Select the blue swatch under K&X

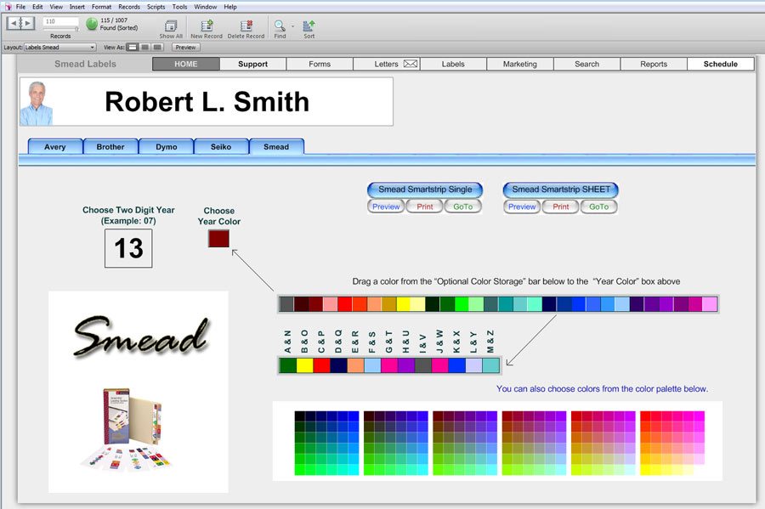pyautogui.click(x=456, y=365)
